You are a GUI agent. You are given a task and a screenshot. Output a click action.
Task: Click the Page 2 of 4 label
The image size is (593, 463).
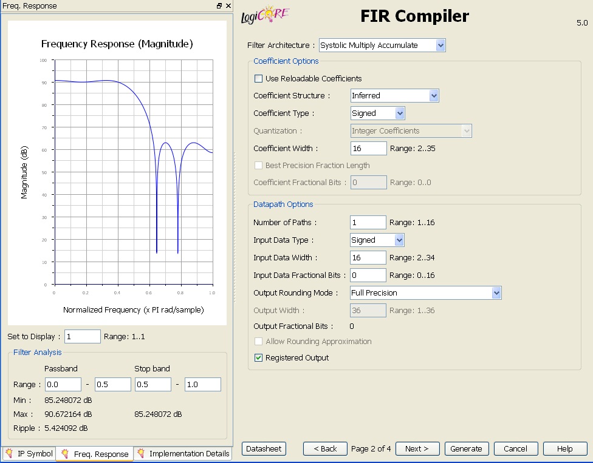point(371,448)
